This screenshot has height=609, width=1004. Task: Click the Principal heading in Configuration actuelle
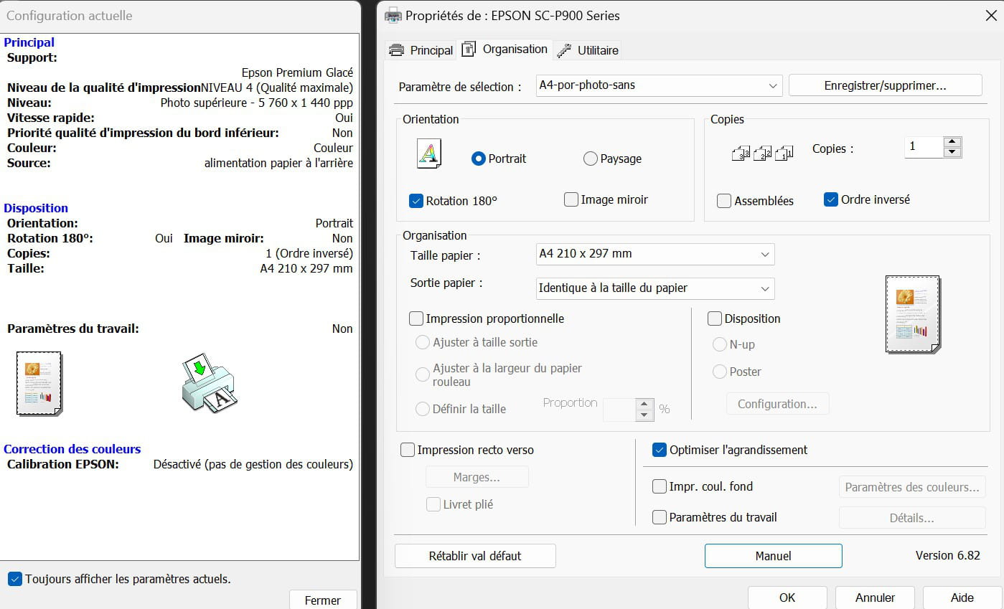29,42
